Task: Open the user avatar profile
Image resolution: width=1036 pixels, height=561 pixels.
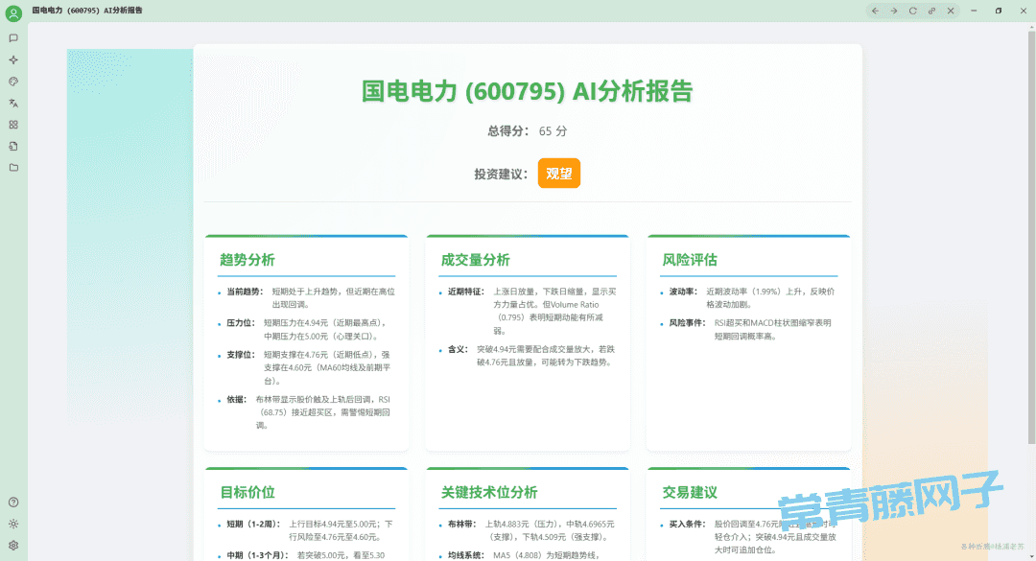Action: coord(13,12)
